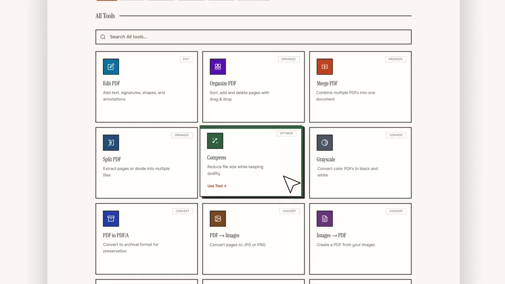Viewport: 505px width, 284px height.
Task: Focus the Search All tools field
Action: coord(254,37)
